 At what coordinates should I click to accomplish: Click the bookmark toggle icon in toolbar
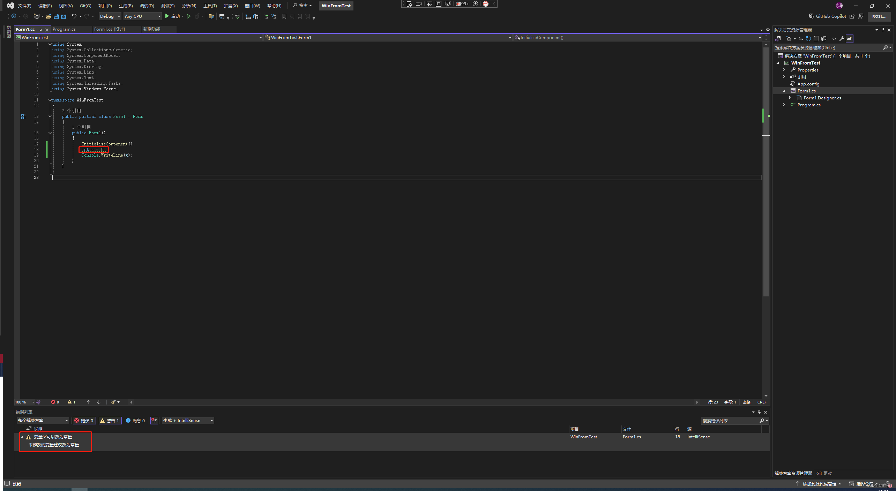point(284,16)
